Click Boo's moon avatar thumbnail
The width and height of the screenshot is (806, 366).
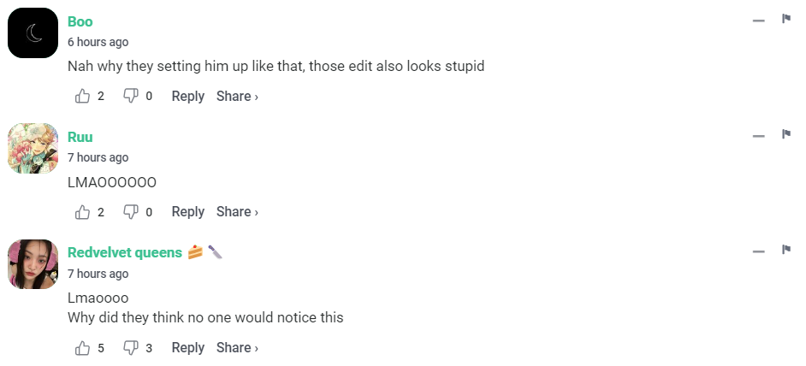click(x=33, y=32)
